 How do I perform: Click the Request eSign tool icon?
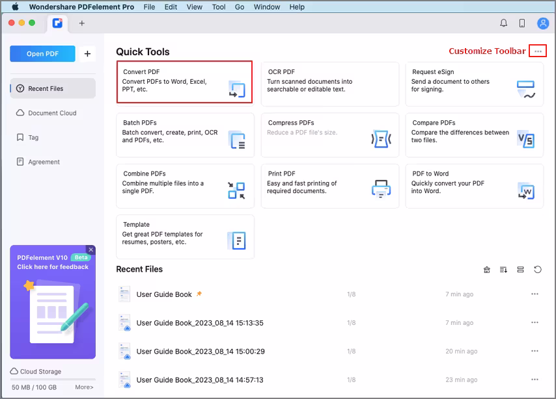pyautogui.click(x=526, y=89)
